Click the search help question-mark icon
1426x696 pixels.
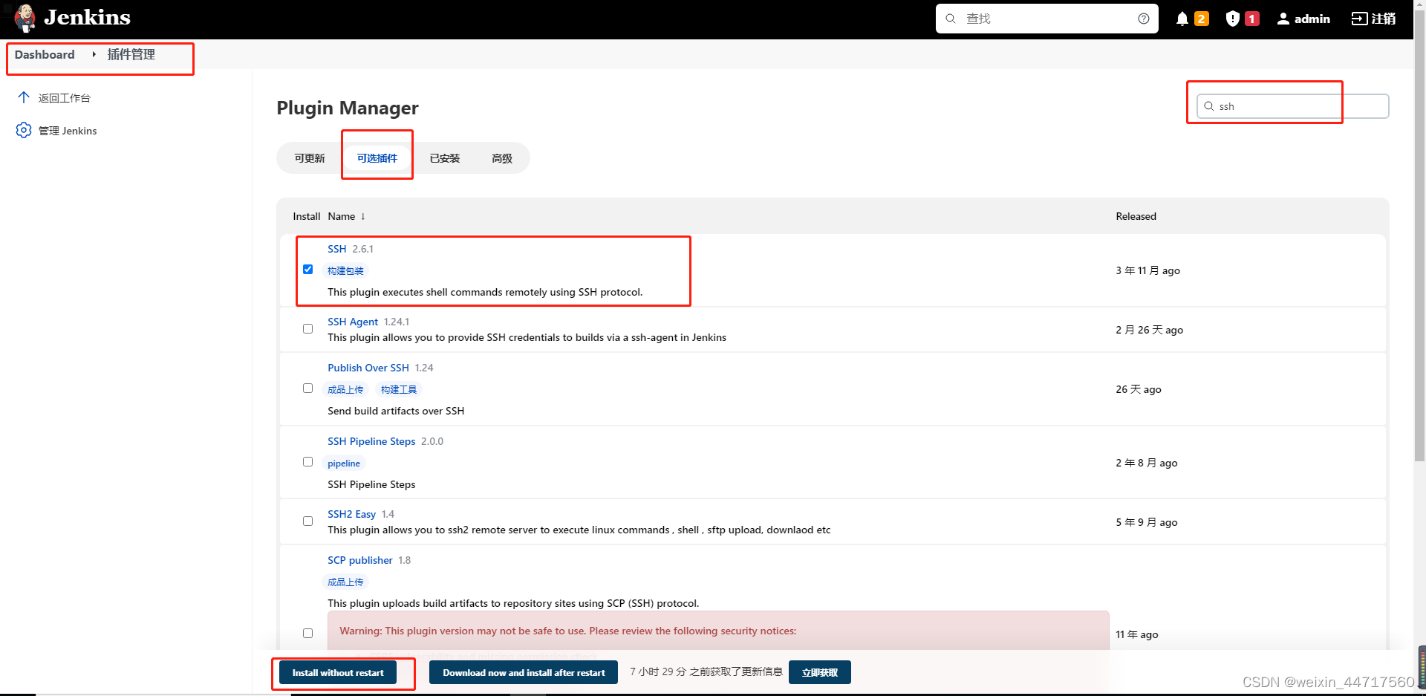click(x=1144, y=19)
